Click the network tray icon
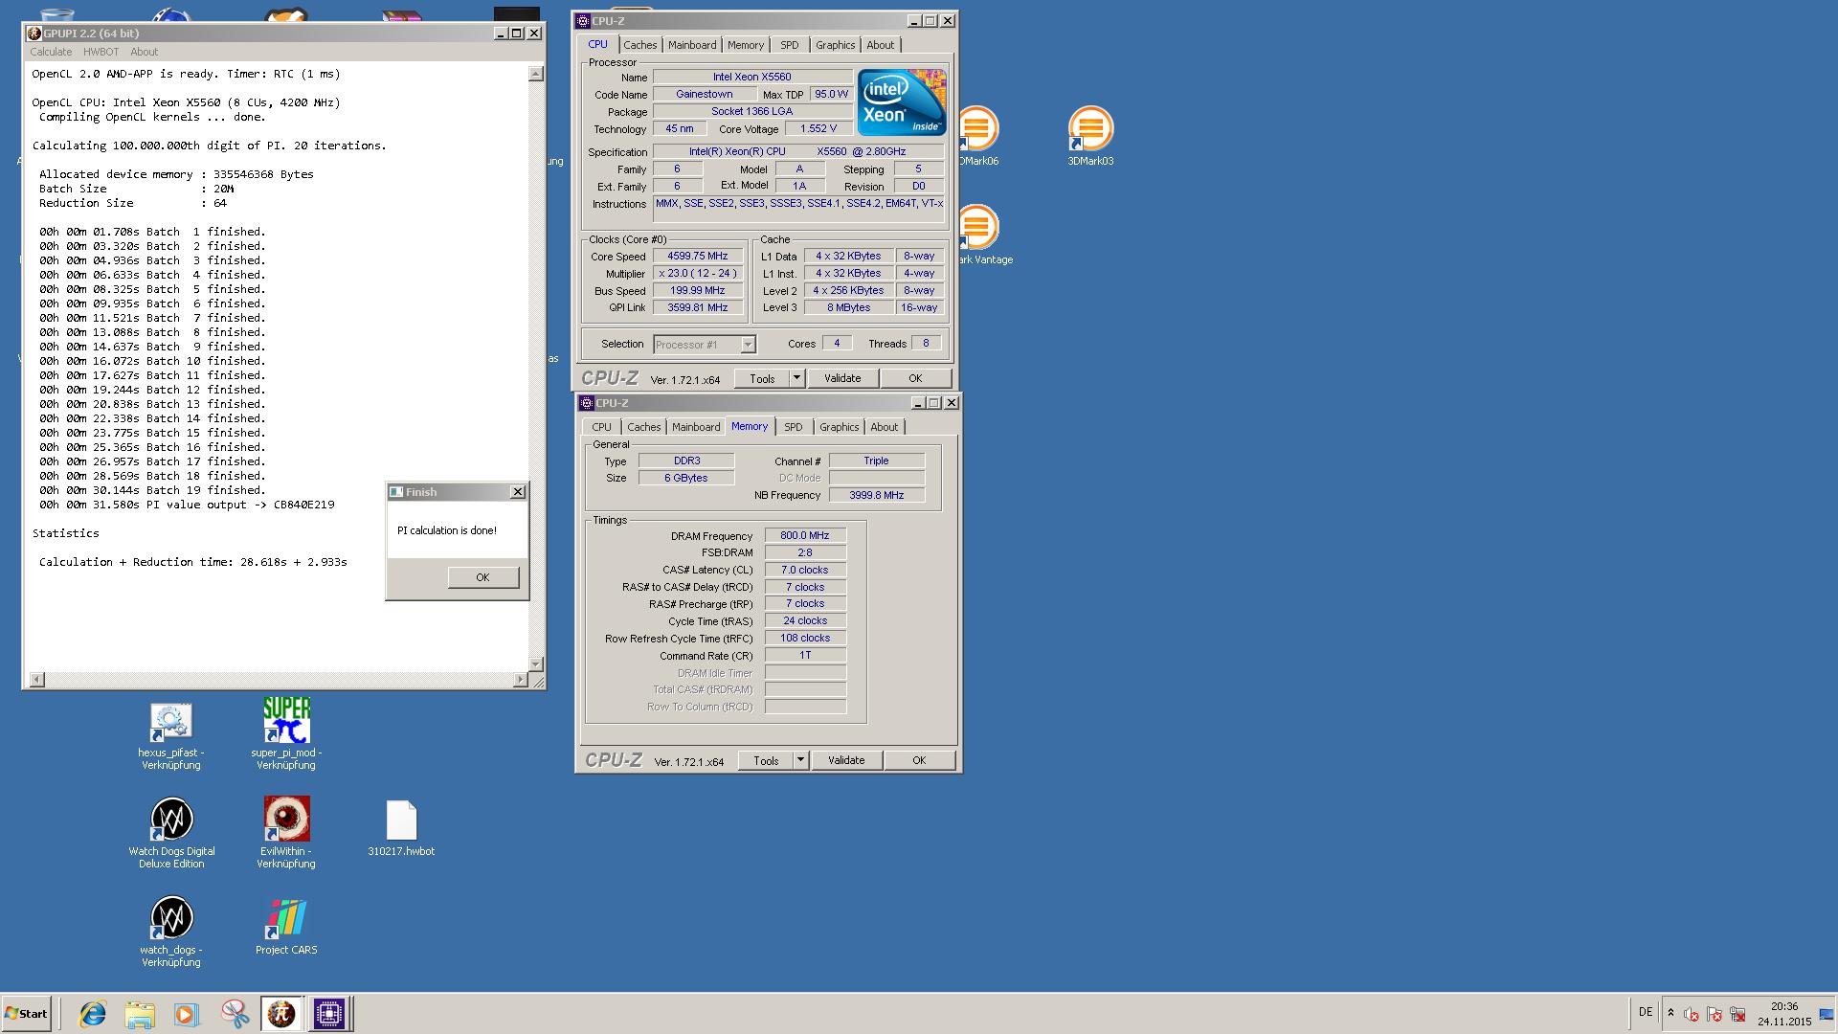Screen dimensions: 1838x1034 (1737, 1014)
